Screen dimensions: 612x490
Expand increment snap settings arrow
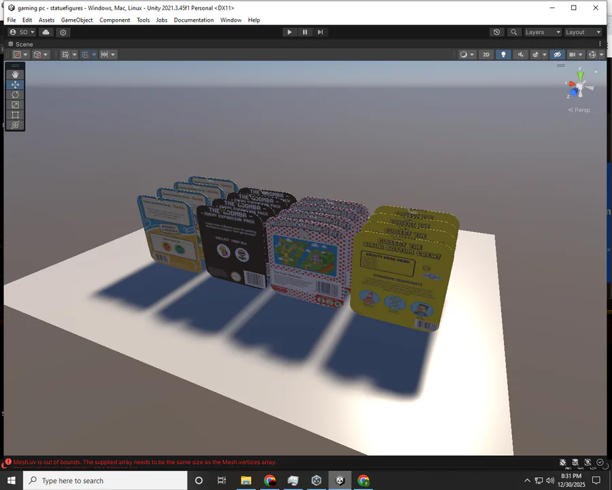tap(113, 54)
